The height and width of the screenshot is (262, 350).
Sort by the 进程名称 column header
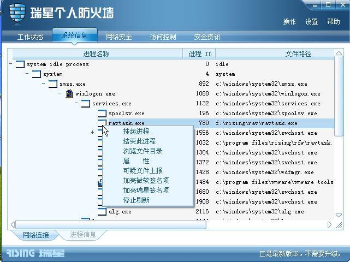point(97,54)
